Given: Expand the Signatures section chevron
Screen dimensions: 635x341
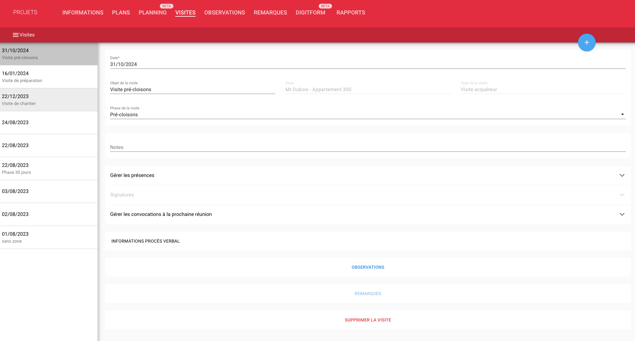Looking at the screenshot, I should coord(622,195).
